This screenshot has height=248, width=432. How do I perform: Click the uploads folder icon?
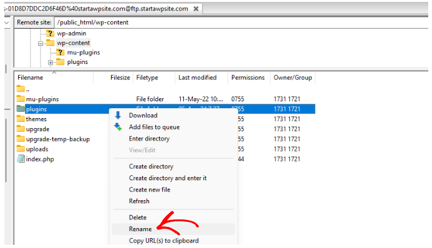pos(21,149)
